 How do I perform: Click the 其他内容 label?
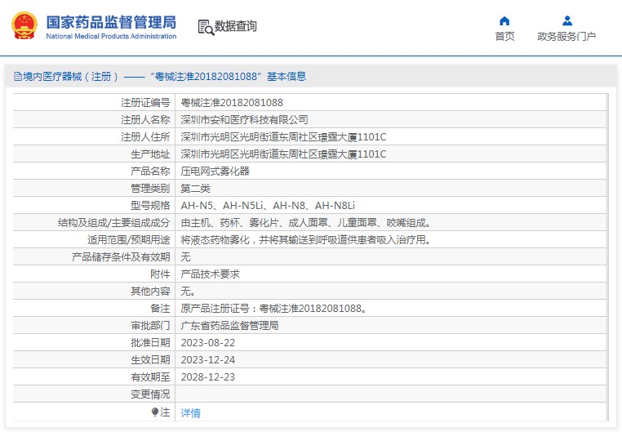click(x=150, y=292)
